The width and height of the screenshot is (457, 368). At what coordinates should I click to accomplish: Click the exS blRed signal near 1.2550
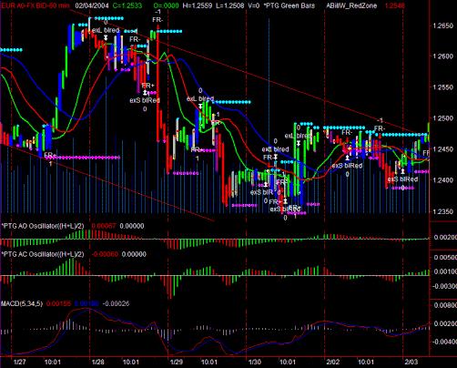pyautogui.click(x=145, y=100)
